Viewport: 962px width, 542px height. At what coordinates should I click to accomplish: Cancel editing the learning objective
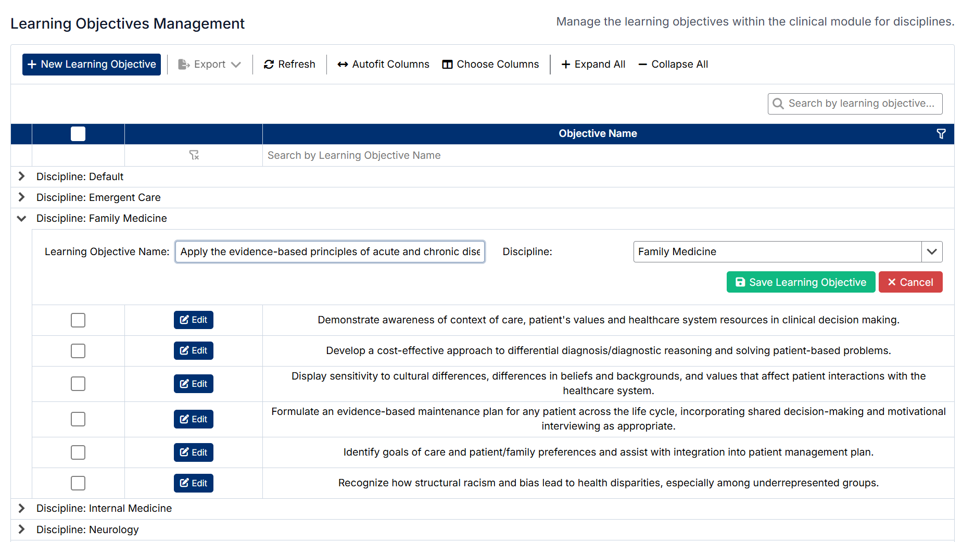pyautogui.click(x=910, y=282)
